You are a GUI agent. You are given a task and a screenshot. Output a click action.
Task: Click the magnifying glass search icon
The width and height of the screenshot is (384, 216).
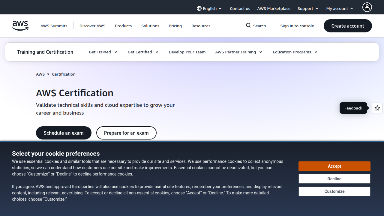point(248,25)
